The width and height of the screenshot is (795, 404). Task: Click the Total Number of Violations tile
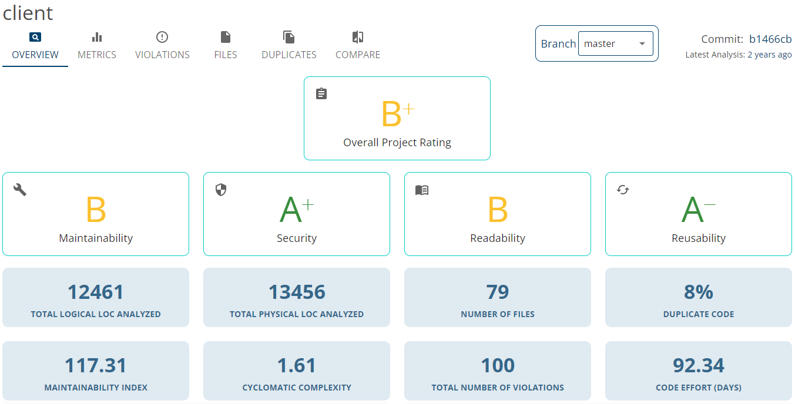pos(498,371)
